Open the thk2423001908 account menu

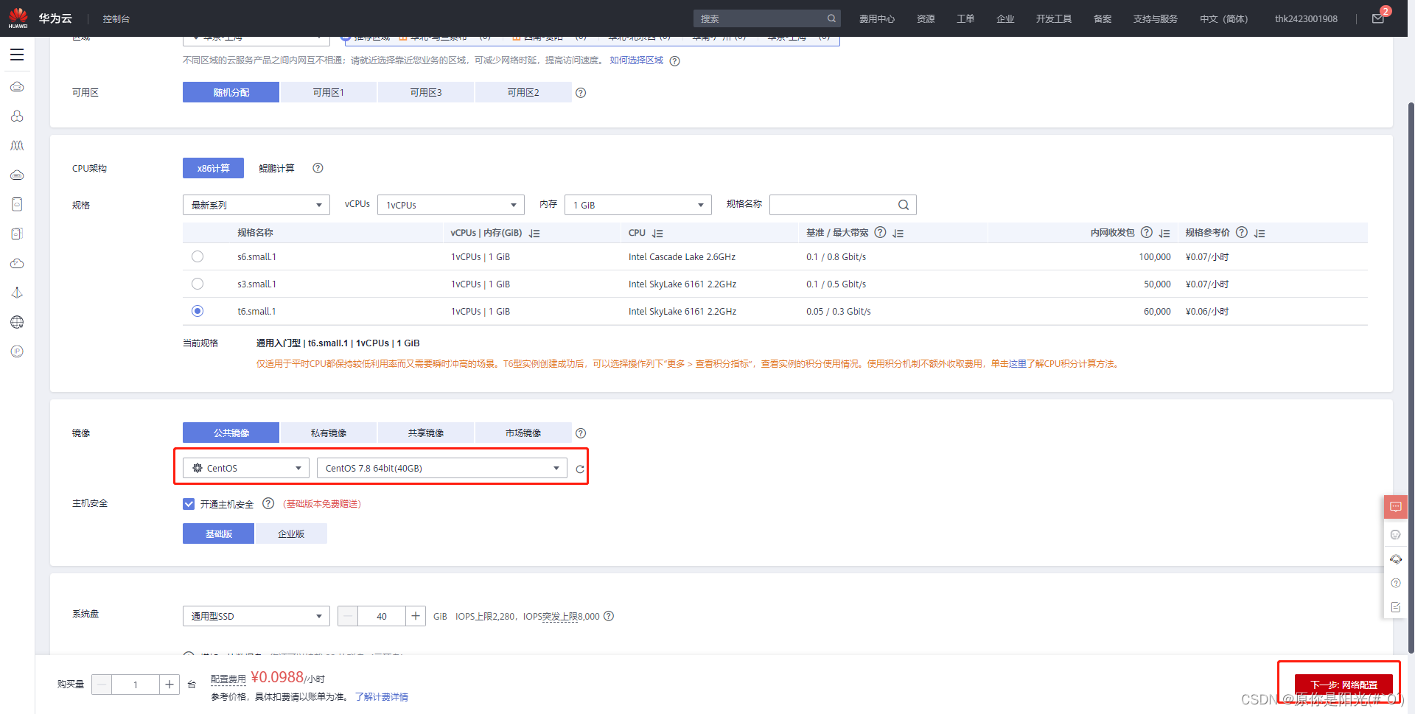click(x=1306, y=18)
